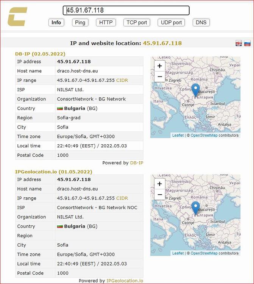Zoom out on the DB-IP map

[160, 76]
